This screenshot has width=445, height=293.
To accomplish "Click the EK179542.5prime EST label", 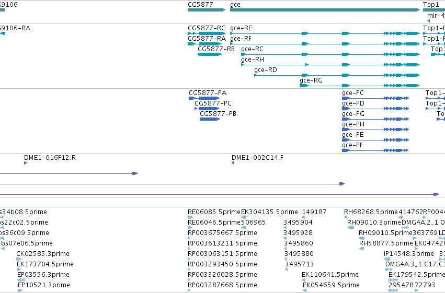I will 417,275.
